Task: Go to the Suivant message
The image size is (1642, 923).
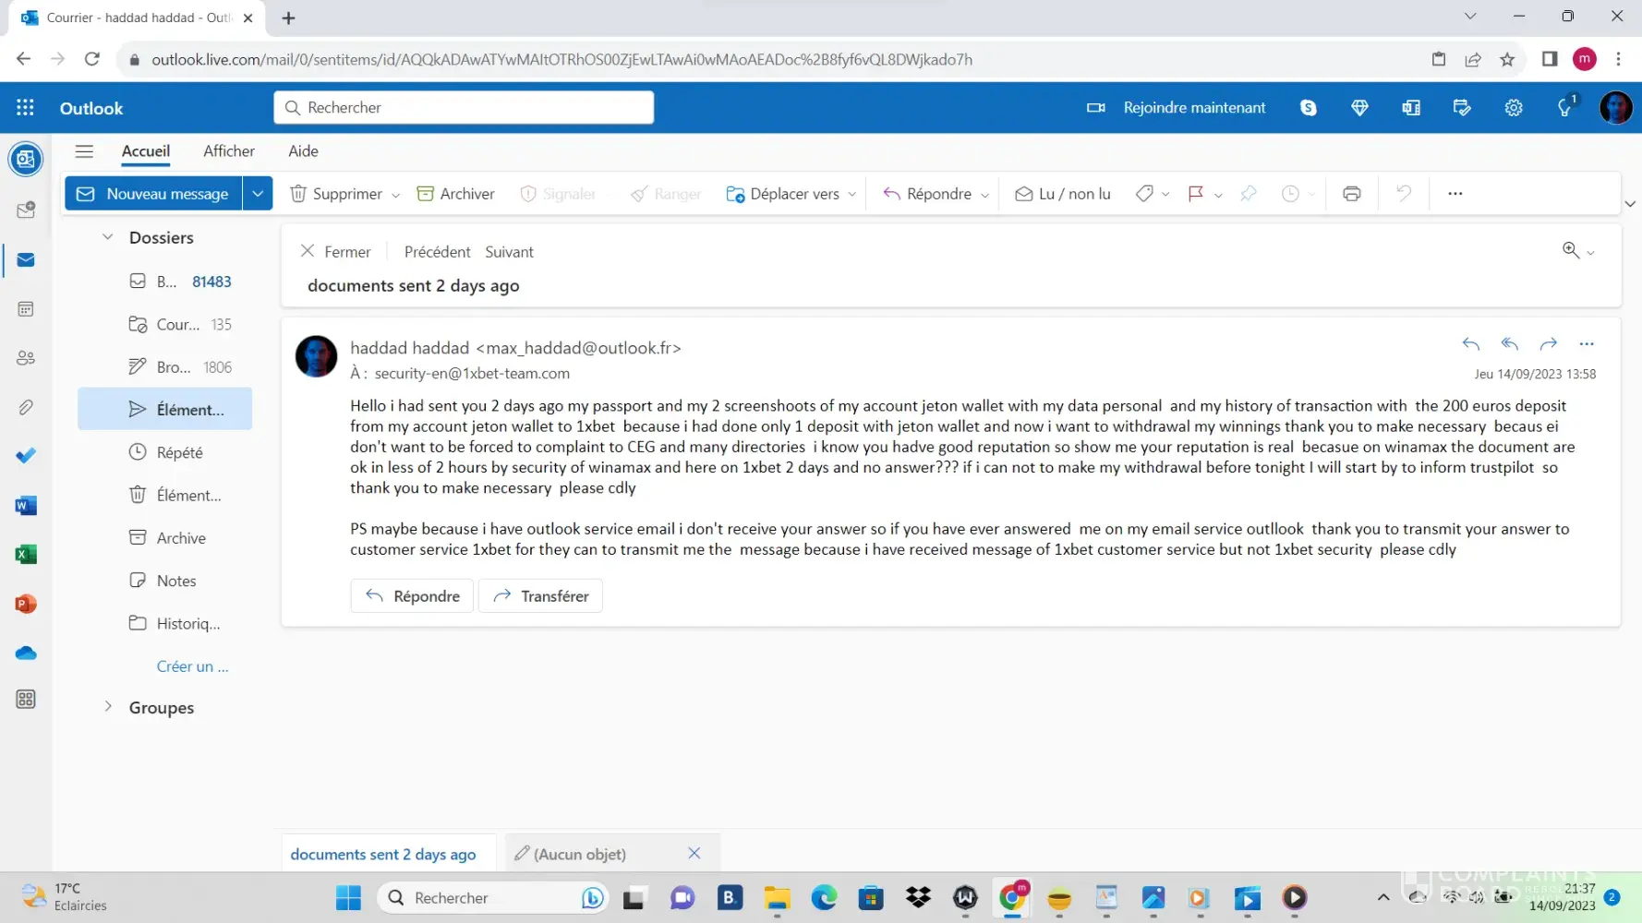Action: click(509, 252)
